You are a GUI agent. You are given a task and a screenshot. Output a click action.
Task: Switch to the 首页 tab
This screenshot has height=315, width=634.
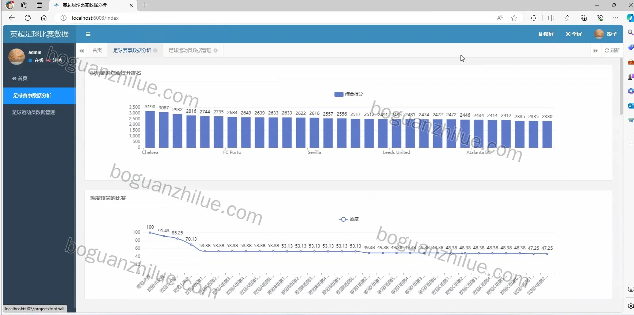pos(97,50)
